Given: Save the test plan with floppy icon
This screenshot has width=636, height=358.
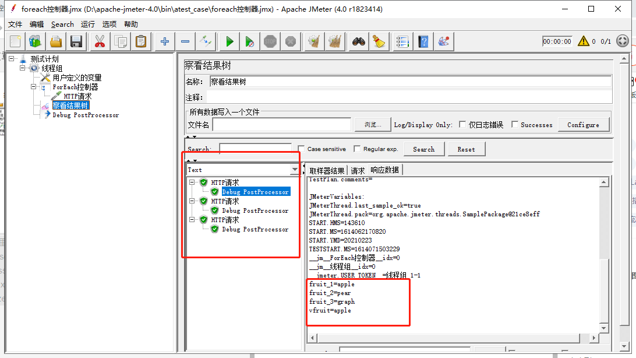Looking at the screenshot, I should (76, 41).
